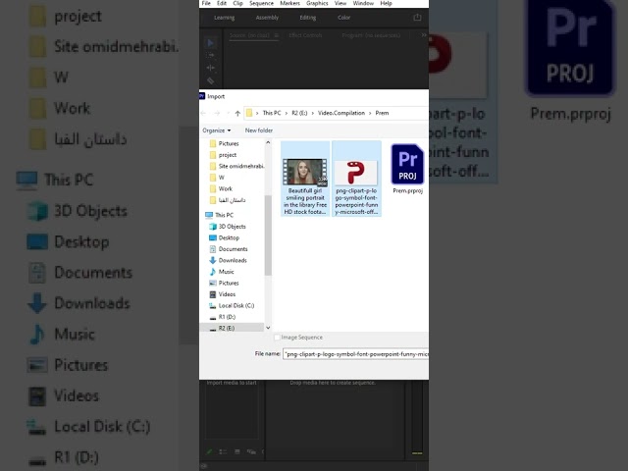Open the W folder in tree
Viewport: 628px width, 471px height.
tap(217, 177)
